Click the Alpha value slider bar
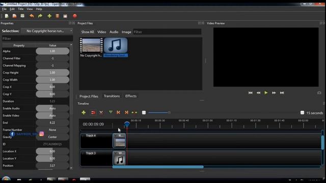Image resolution: width=326 pixels, height=183 pixels. pos(52,51)
